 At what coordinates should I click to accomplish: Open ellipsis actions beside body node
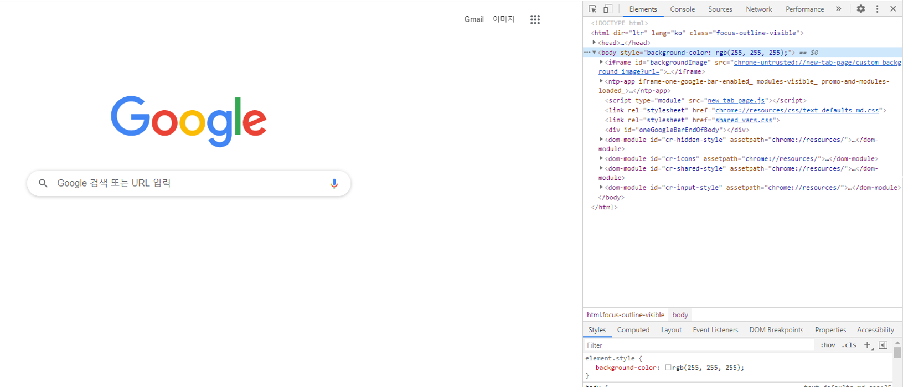[x=587, y=53]
